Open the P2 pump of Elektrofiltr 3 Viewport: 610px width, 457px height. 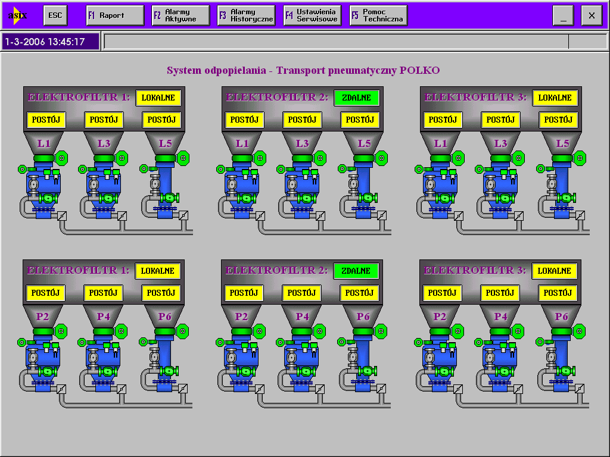tap(439, 364)
